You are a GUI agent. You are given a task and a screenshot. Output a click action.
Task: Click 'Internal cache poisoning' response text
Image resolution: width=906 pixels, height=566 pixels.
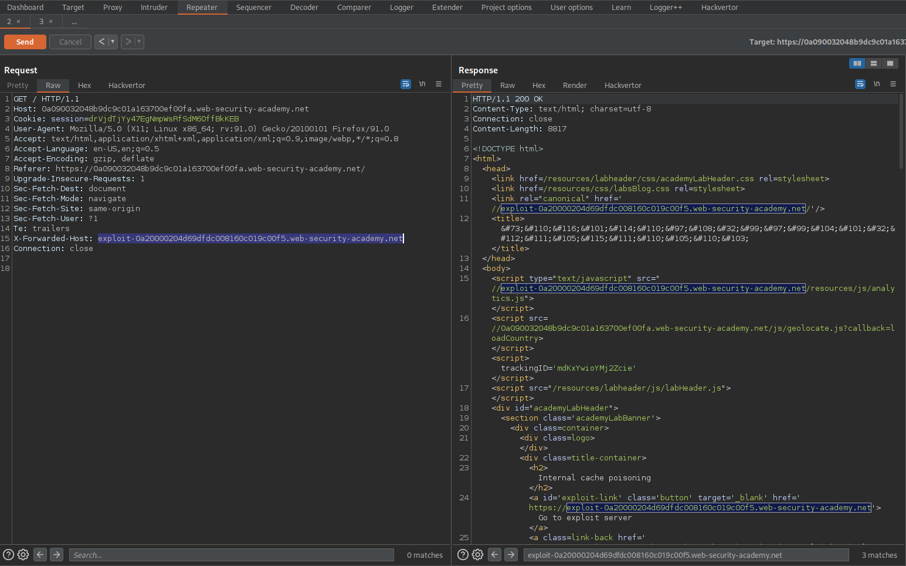pos(594,478)
